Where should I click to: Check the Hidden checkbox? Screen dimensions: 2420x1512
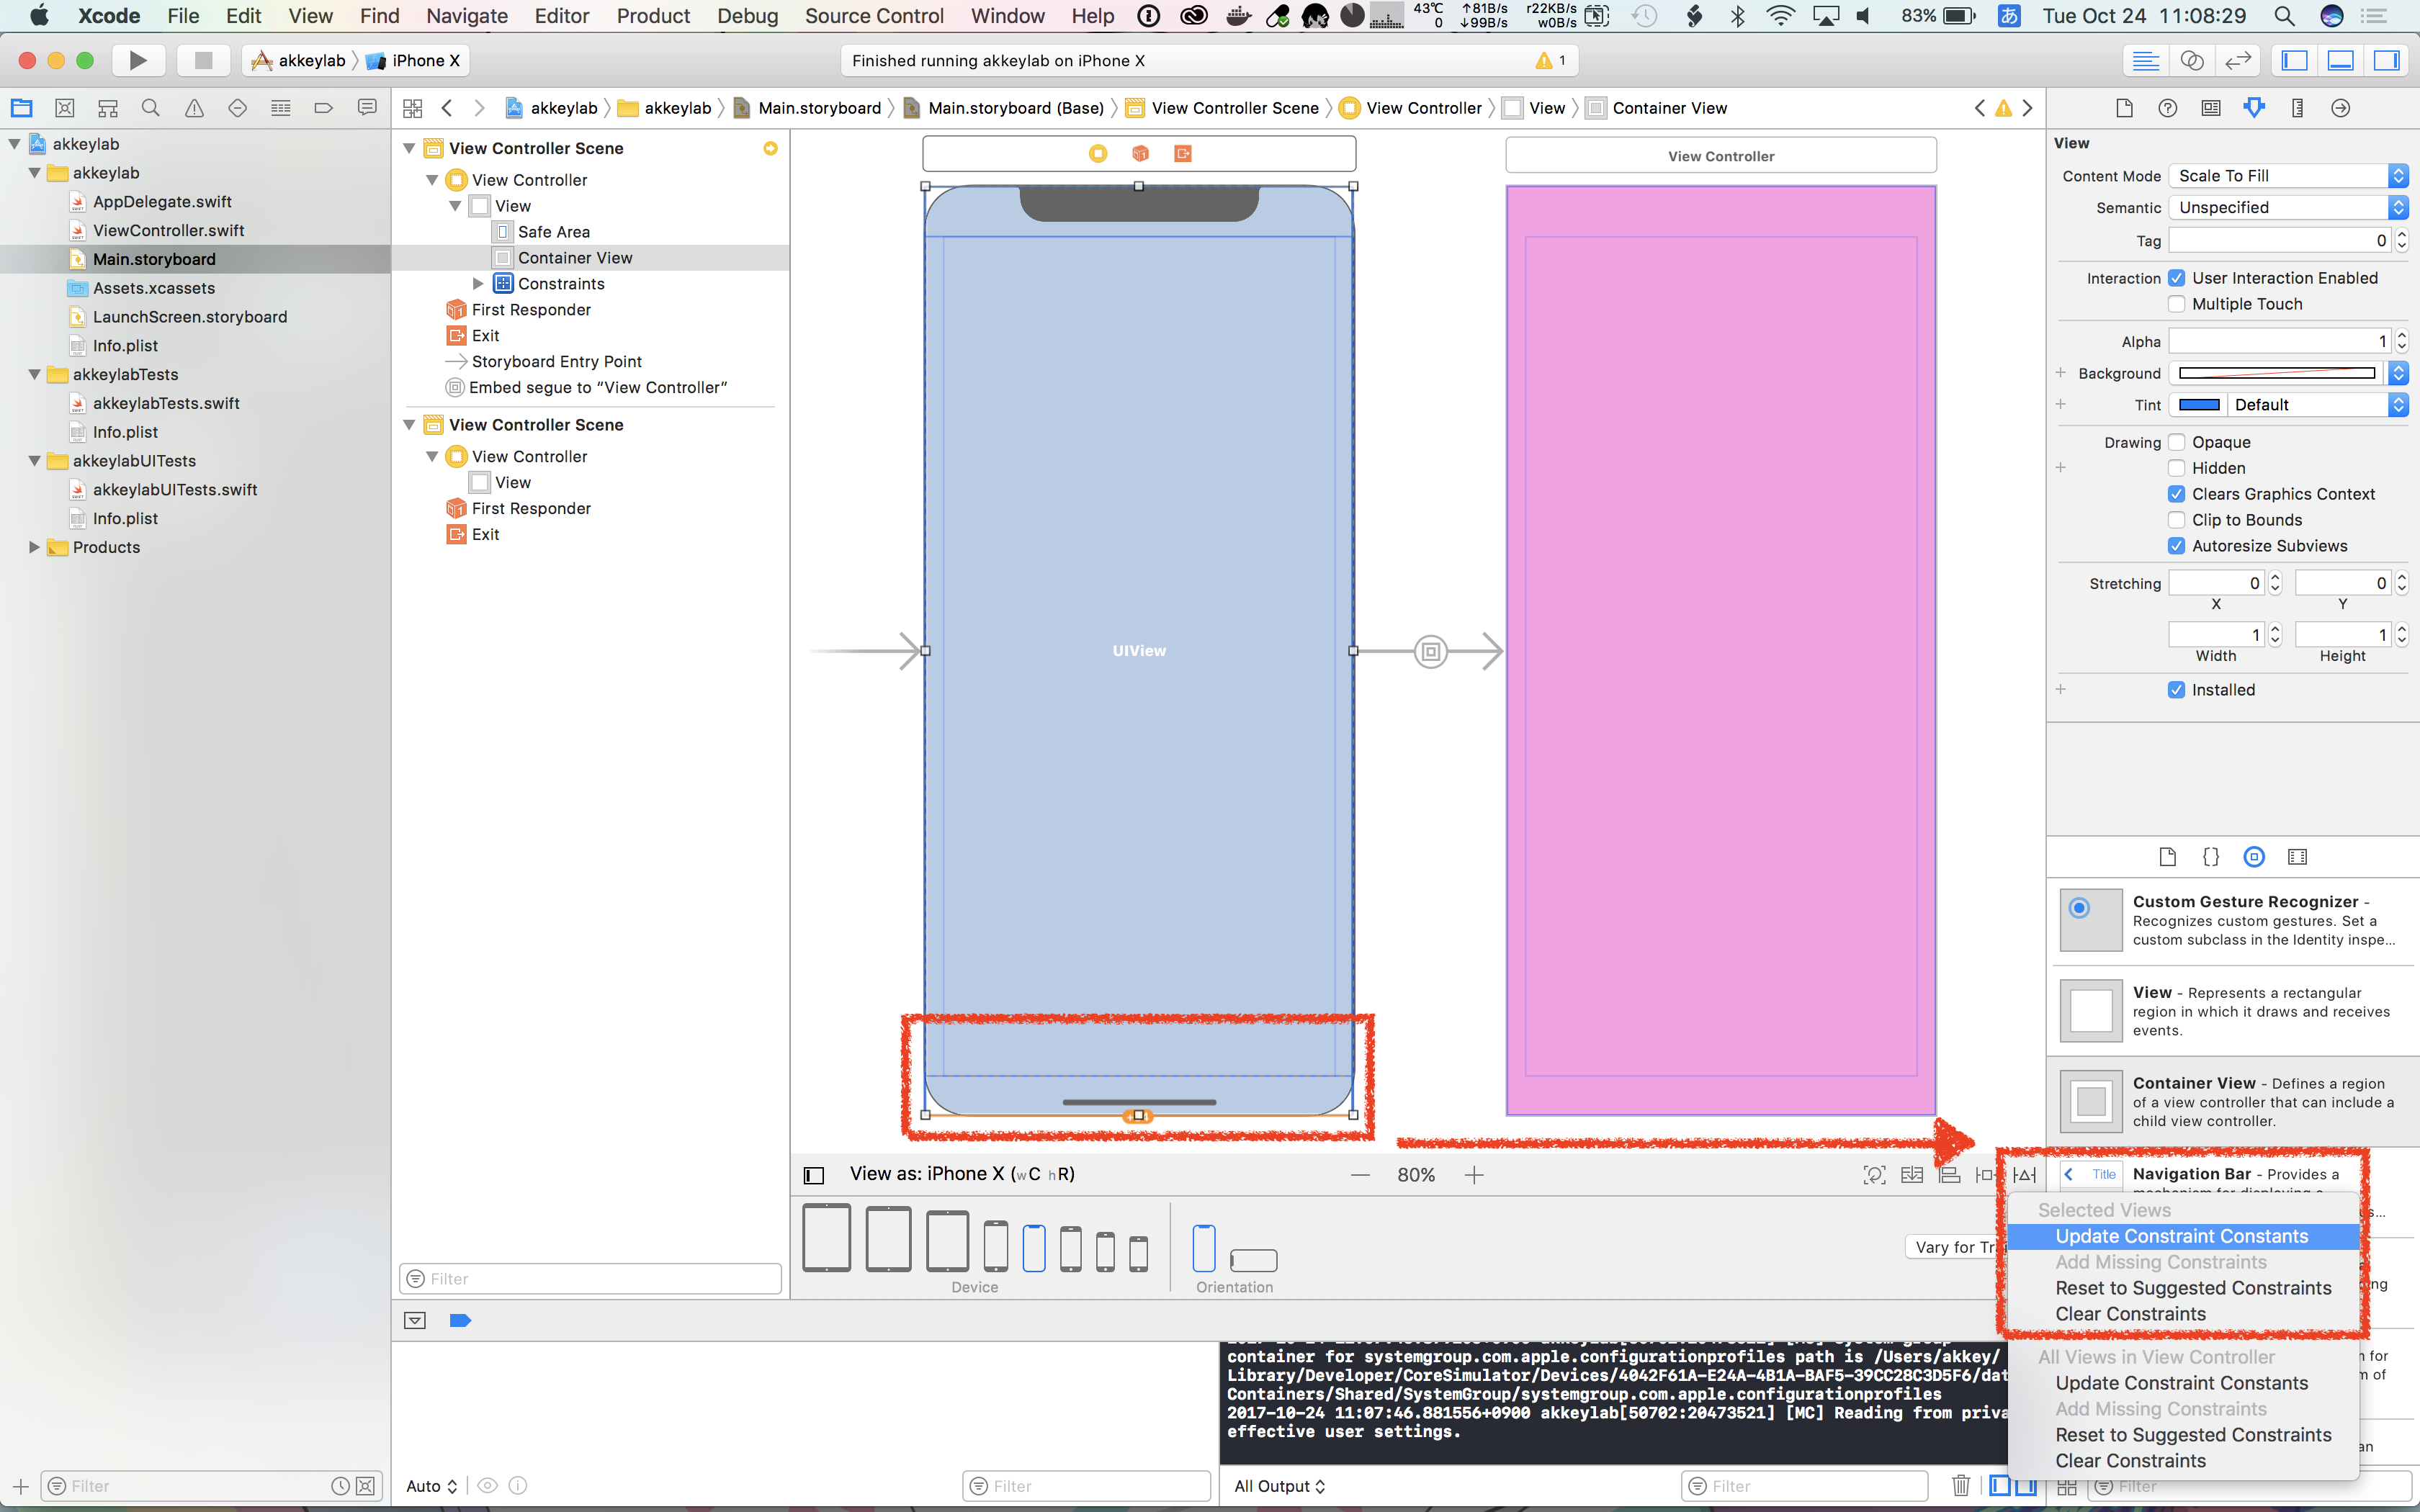click(x=2177, y=468)
